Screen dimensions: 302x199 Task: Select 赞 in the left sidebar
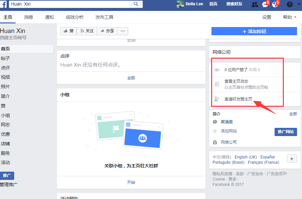point(3,106)
